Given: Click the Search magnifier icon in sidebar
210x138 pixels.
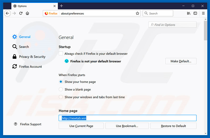Looking at the screenshot, I should 15,47.
